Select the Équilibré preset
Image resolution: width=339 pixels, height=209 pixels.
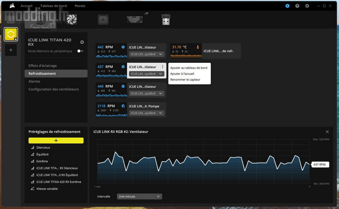click(x=42, y=154)
